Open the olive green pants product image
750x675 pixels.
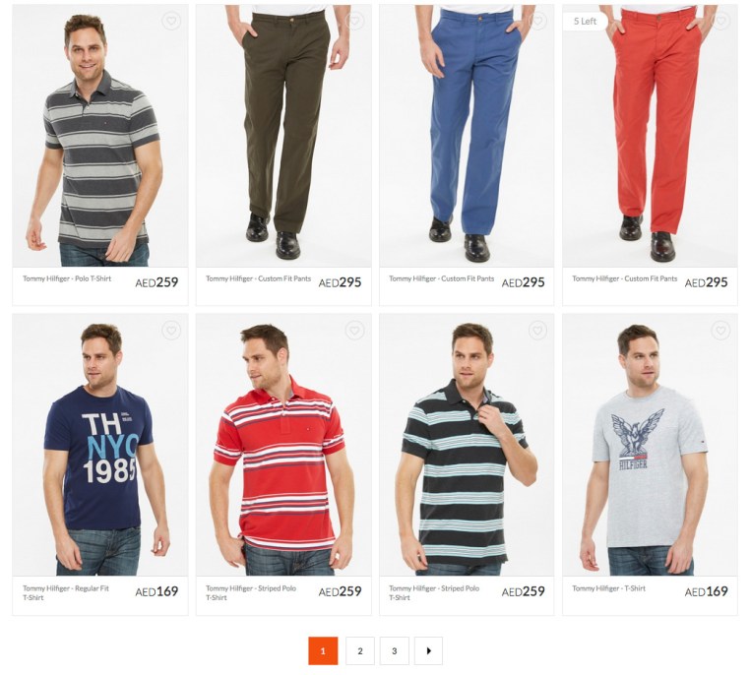coord(283,136)
